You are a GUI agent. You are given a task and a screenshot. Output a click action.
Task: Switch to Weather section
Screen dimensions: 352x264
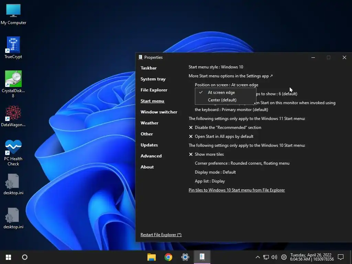point(149,123)
